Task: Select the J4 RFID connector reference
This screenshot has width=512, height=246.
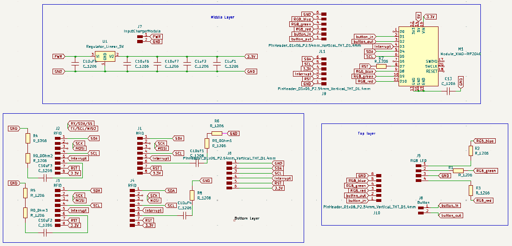Action: [x=132, y=180]
